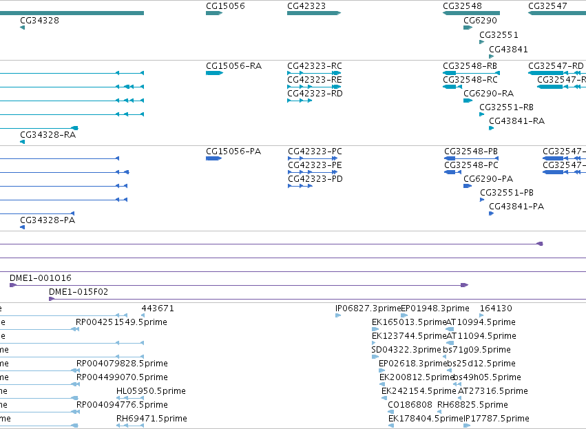Click EST bs71g09.5prime
The height and width of the screenshot is (429, 586).
pyautogui.click(x=477, y=350)
